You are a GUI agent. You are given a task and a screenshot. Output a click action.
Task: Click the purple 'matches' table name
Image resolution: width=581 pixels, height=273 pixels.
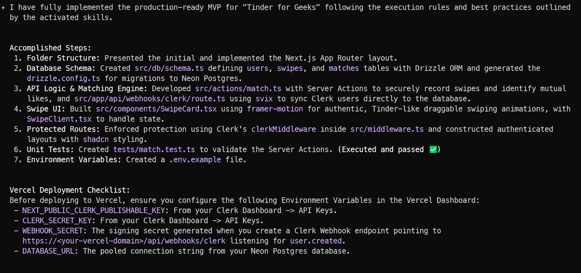tap(344, 68)
